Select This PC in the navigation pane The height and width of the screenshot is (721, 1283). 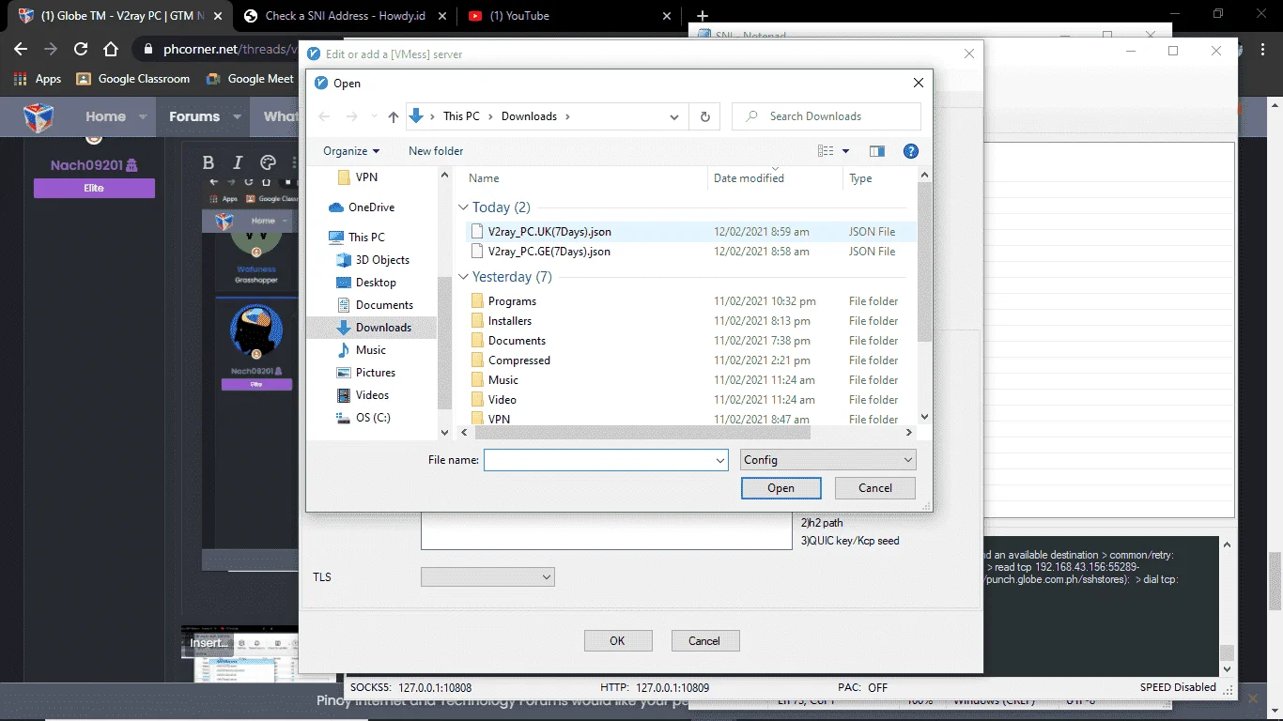pos(357,238)
